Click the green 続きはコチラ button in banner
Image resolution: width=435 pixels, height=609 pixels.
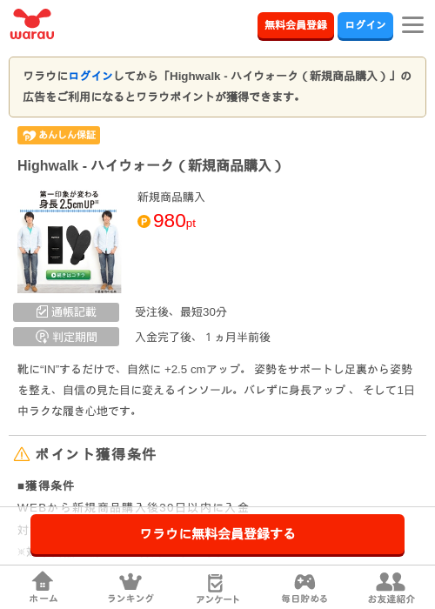(69, 275)
